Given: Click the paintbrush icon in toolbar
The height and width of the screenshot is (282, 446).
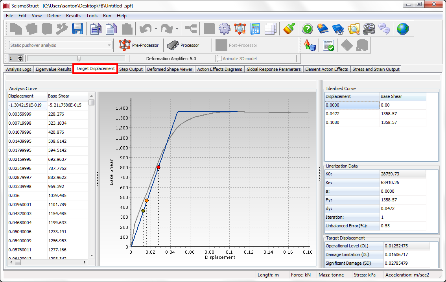Looking at the screenshot, I should pyautogui.click(x=289, y=28).
